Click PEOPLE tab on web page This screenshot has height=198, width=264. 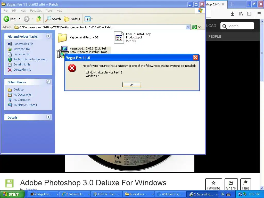point(214,37)
